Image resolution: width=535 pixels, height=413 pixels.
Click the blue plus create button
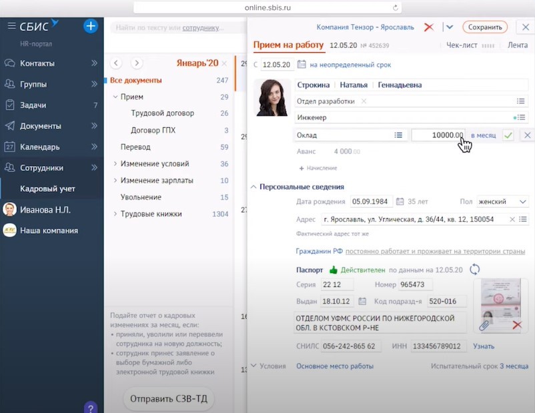(91, 27)
